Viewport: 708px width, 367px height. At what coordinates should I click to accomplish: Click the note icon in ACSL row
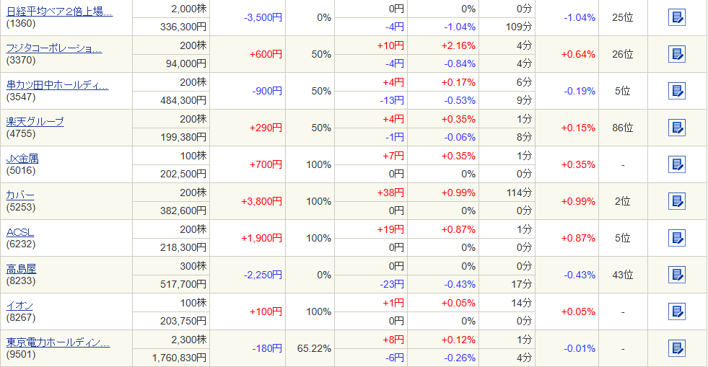point(676,238)
